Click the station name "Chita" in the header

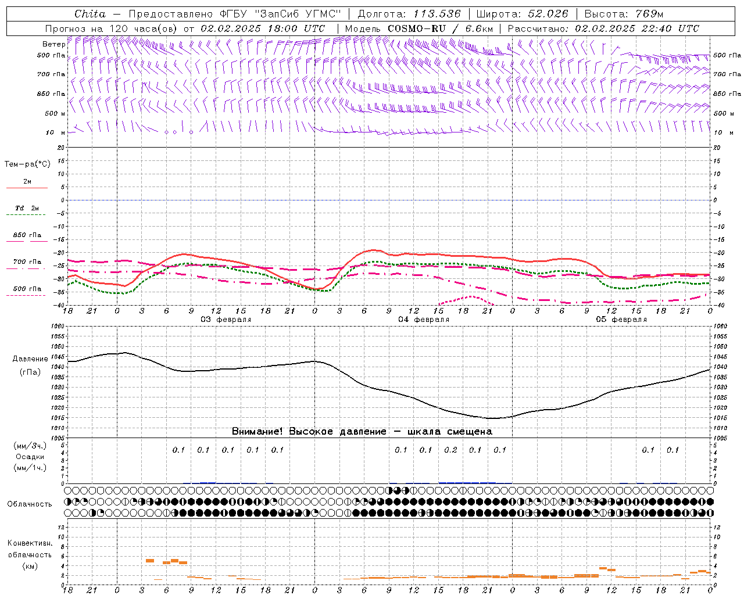click(90, 14)
